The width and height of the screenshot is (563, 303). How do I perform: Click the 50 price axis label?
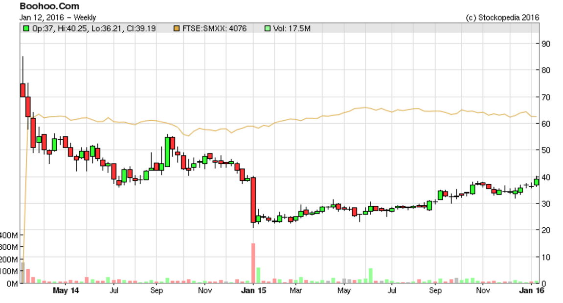[x=546, y=150]
